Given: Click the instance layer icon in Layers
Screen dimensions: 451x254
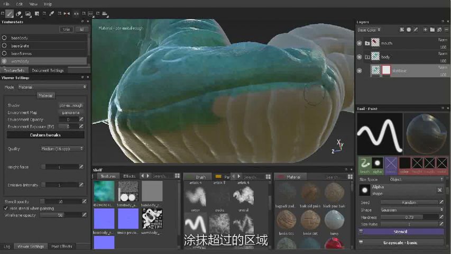Looking at the screenshot, I should pos(439,30).
